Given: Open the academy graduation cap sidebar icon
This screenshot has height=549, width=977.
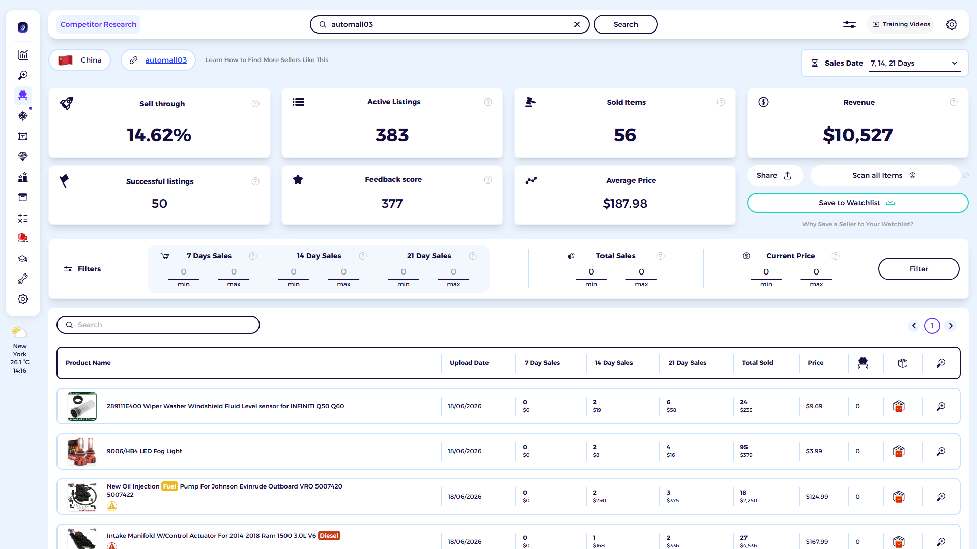Looking at the screenshot, I should pyautogui.click(x=23, y=259).
